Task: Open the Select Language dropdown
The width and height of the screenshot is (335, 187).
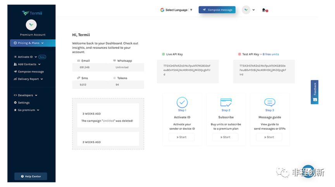Action: (x=176, y=10)
